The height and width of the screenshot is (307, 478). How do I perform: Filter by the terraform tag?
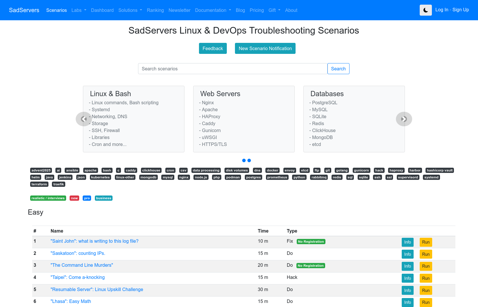(x=39, y=184)
